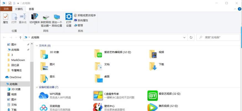Screen dimensions: 242x111
Task: Open the recent locations dropdown arrow
Action: (x=16, y=37)
